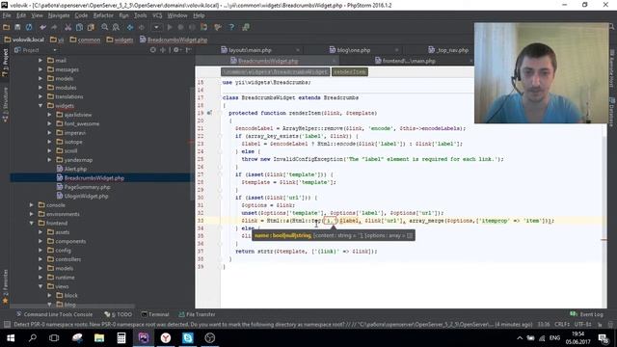Open the File menu
This screenshot has width=617, height=347.
[x=7, y=15]
